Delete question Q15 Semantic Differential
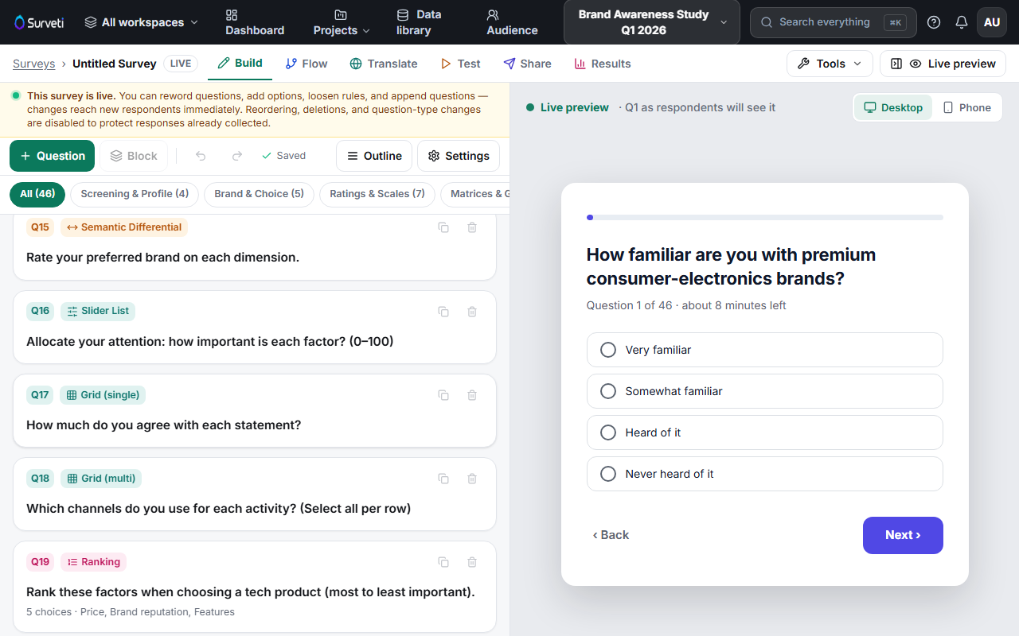Viewport: 1019px width, 636px height. 472,227
